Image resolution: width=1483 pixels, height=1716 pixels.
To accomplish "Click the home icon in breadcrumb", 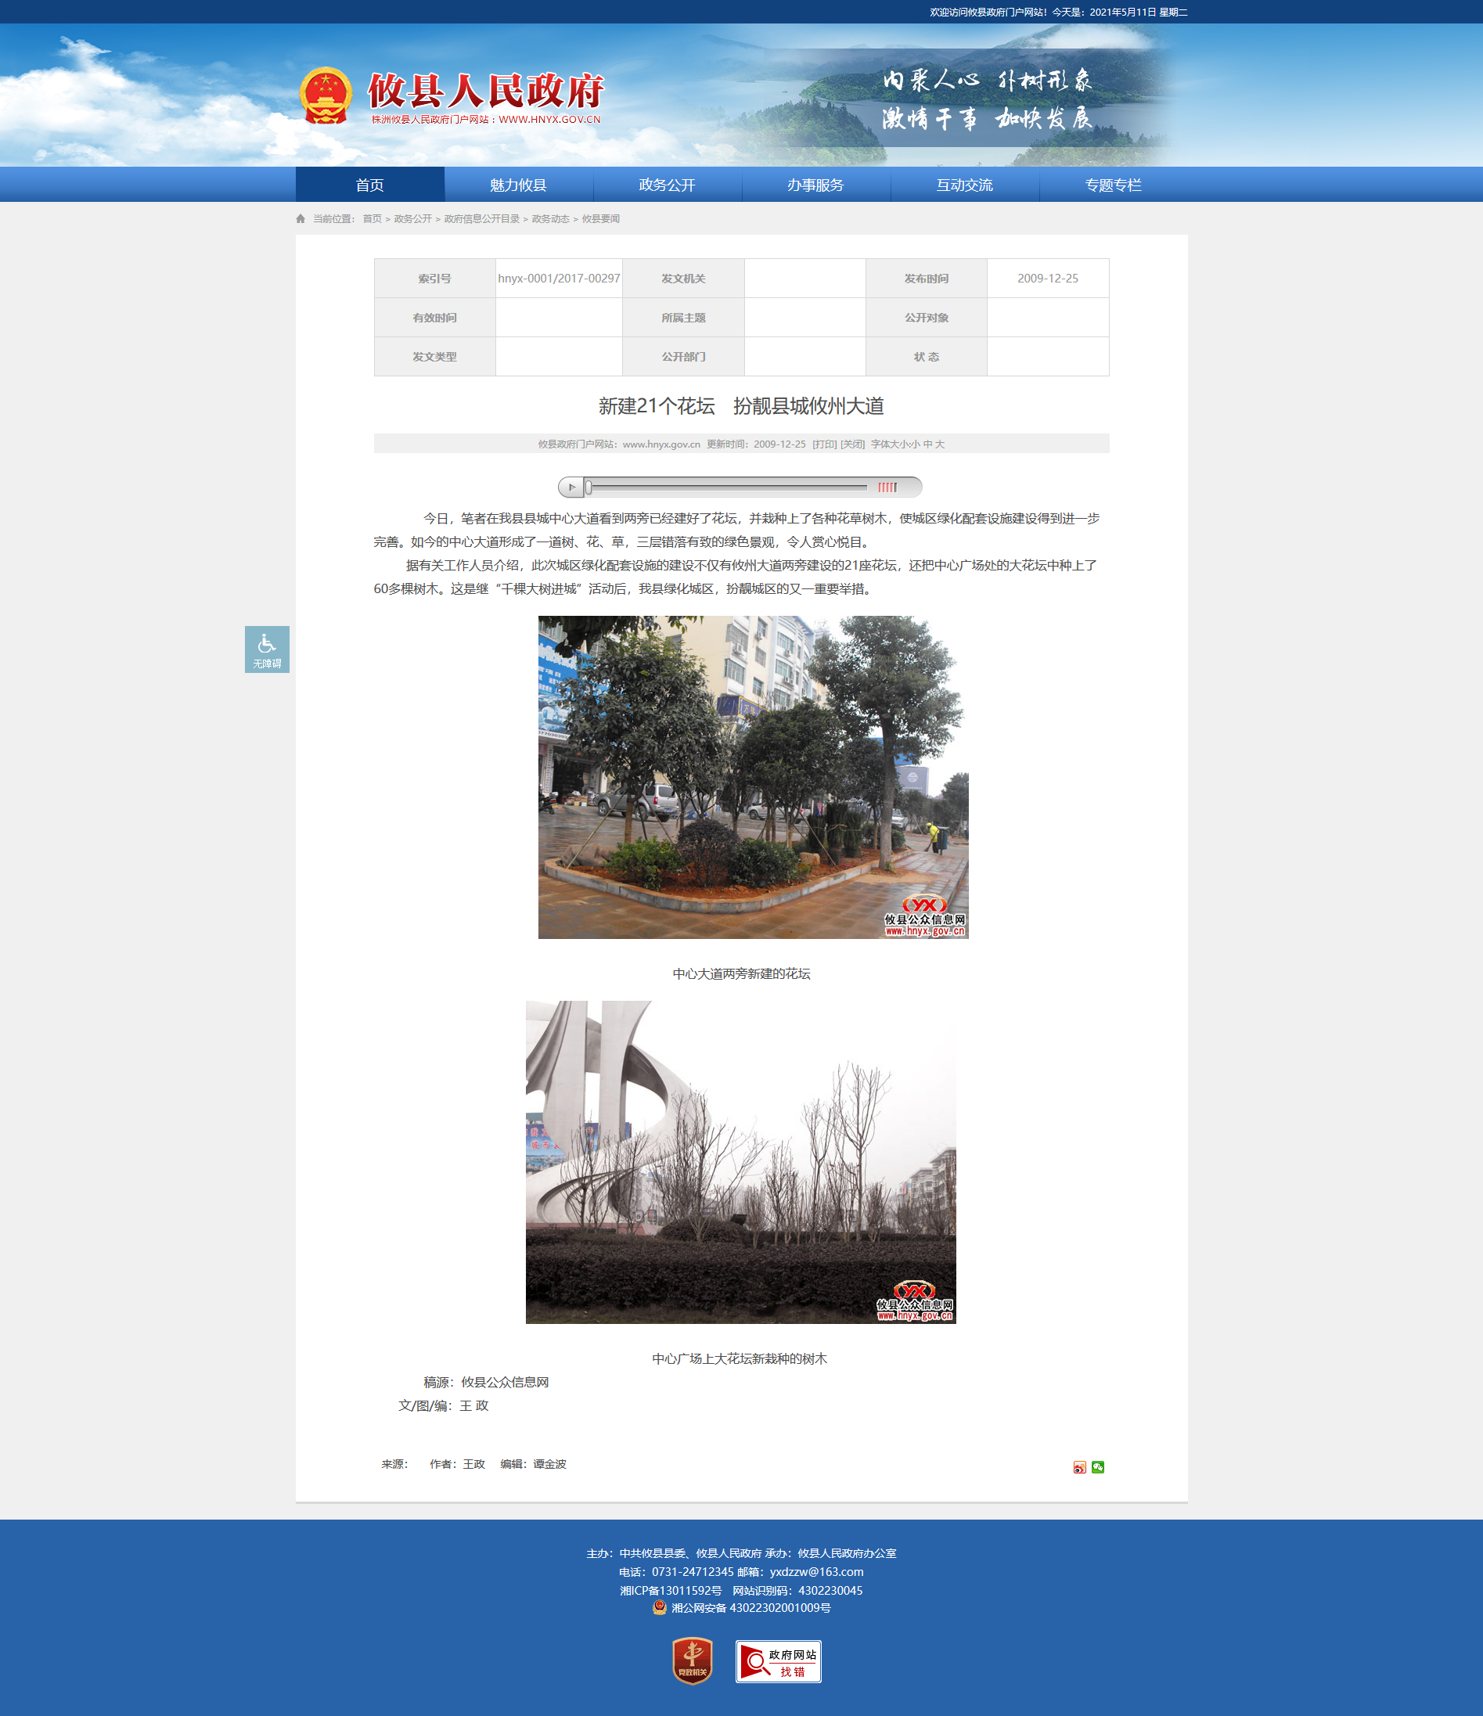I will click(x=301, y=218).
